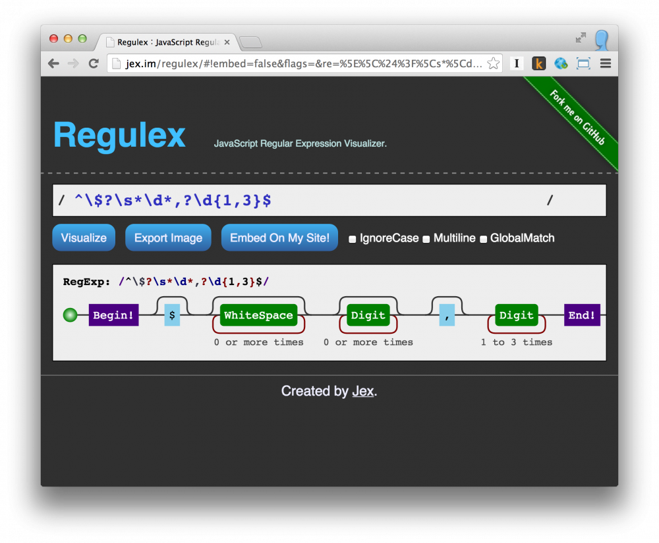Open a new tab button

(250, 43)
